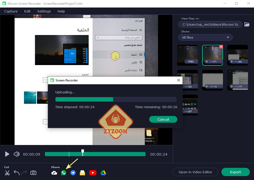Screen dimensions: 254x180
Task: Click the Export button
Action: (235, 172)
